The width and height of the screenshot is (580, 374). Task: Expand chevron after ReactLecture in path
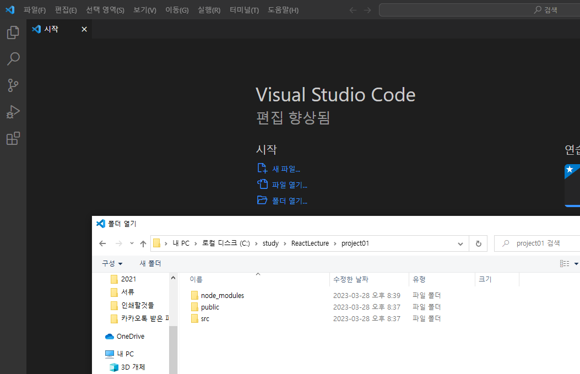[x=335, y=243]
